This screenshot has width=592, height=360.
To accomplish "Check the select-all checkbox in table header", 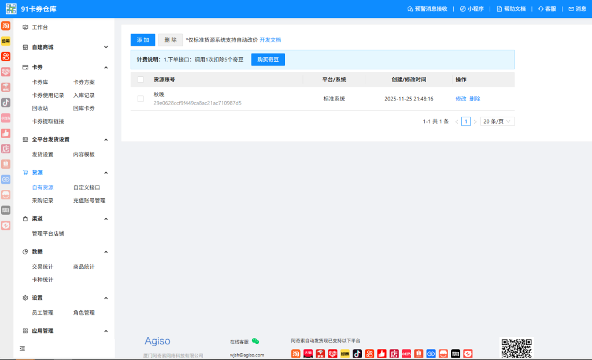I will [140, 79].
